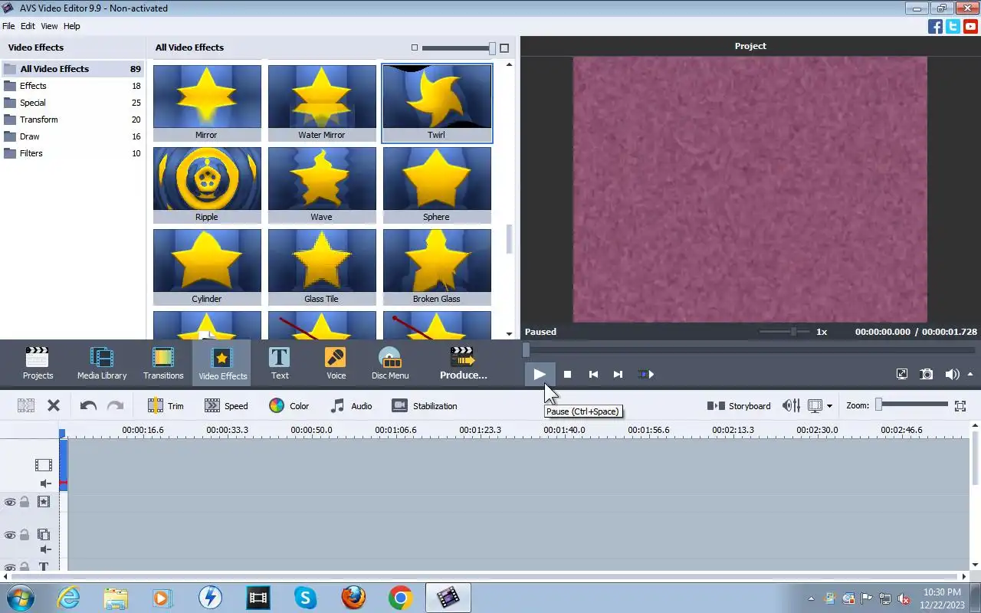Open the File menu
Viewport: 981px width, 613px height.
click(x=8, y=26)
